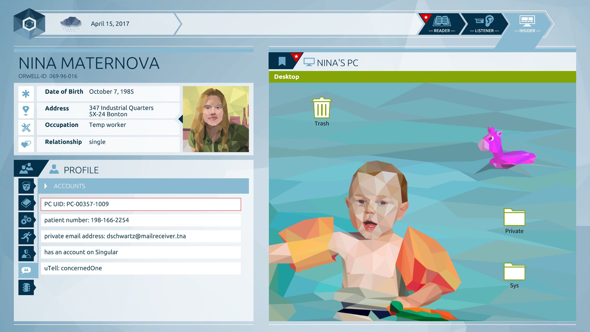The image size is (590, 332).
Task: Click the Desktop path bar
Action: (422, 77)
